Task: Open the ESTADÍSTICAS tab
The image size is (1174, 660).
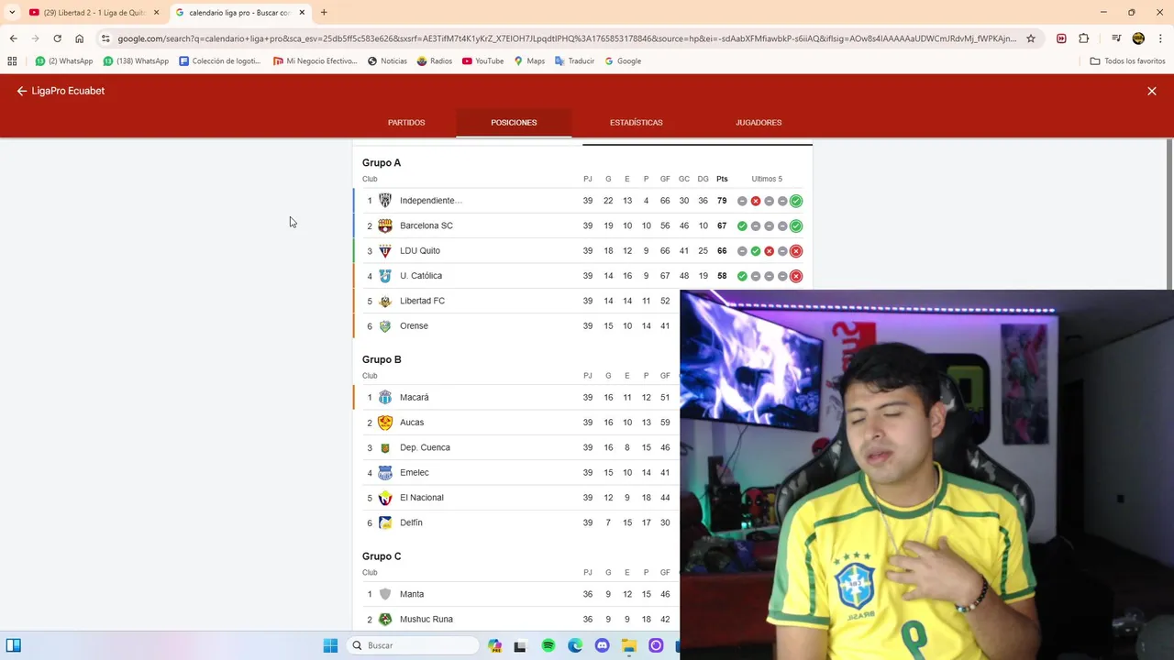Action: point(636,123)
